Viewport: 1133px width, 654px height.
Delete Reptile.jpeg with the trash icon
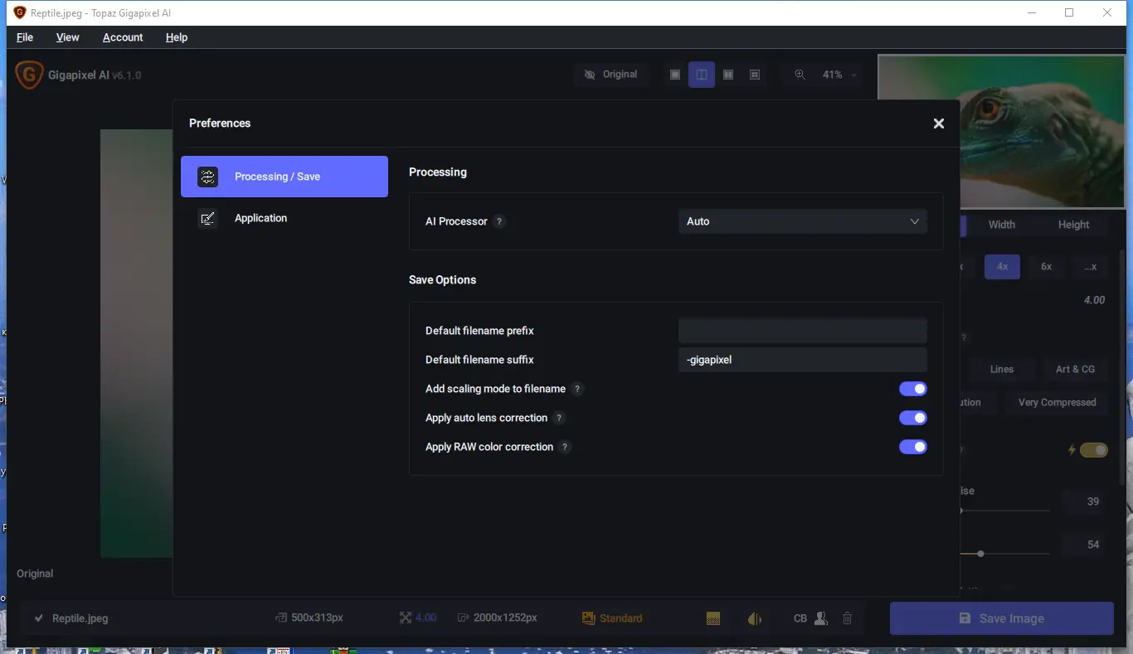847,618
